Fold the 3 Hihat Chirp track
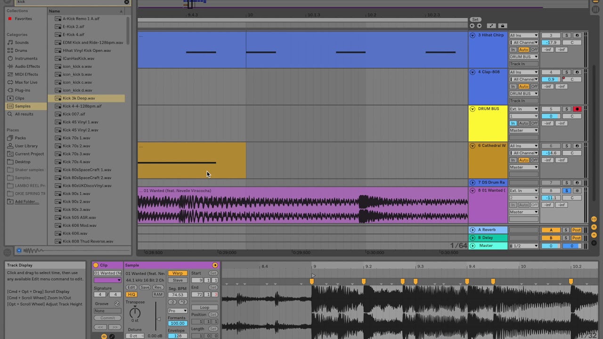Viewport: 603px width, 339px height. 473,35
